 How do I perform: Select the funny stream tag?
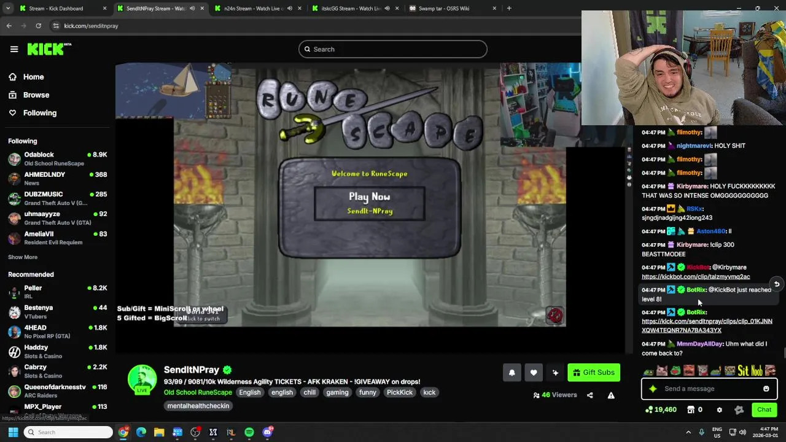tap(368, 392)
